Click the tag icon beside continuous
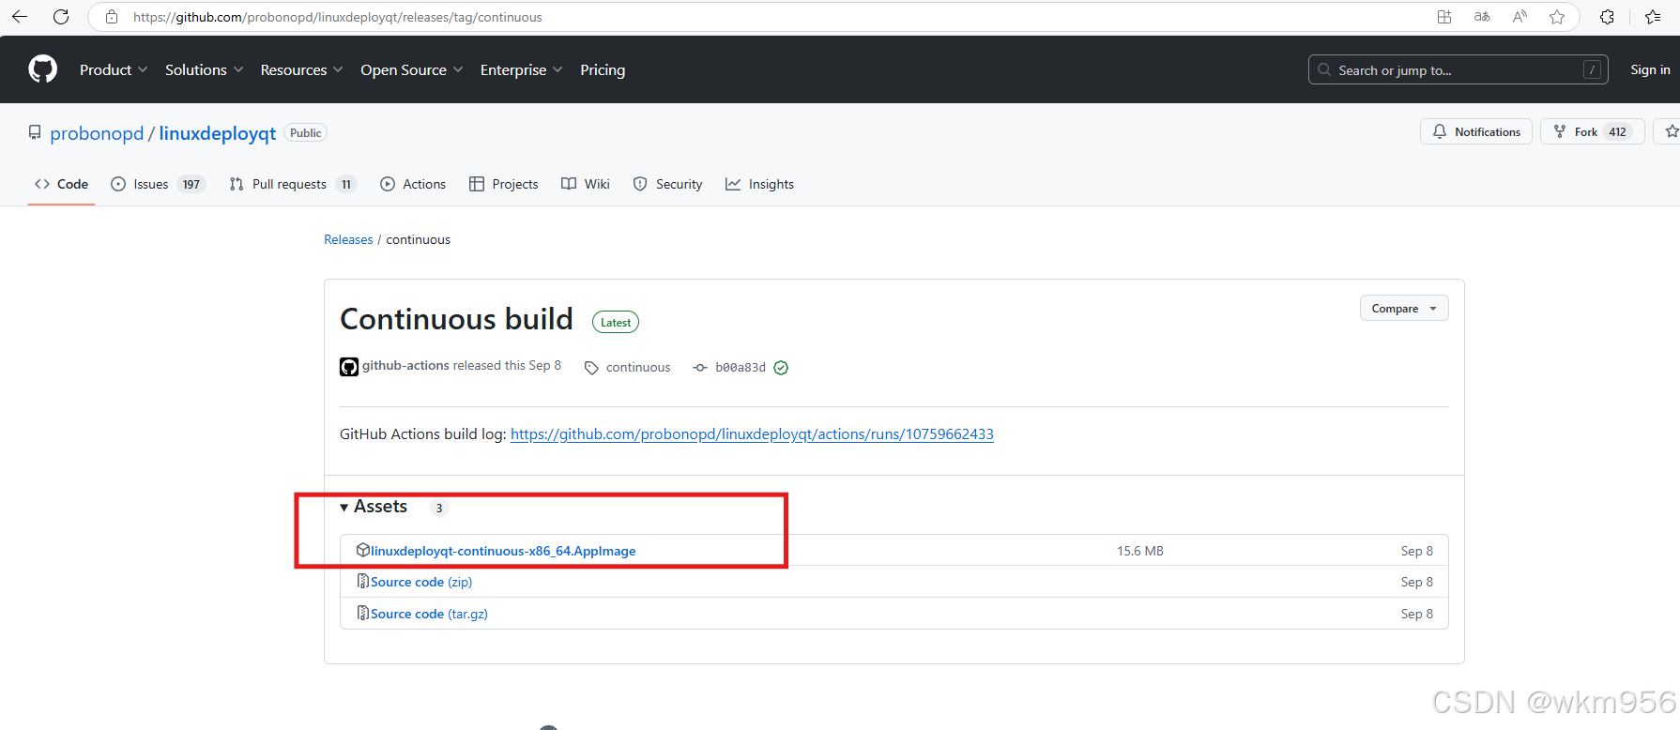Screen dimensions: 1680x730 tap(591, 368)
